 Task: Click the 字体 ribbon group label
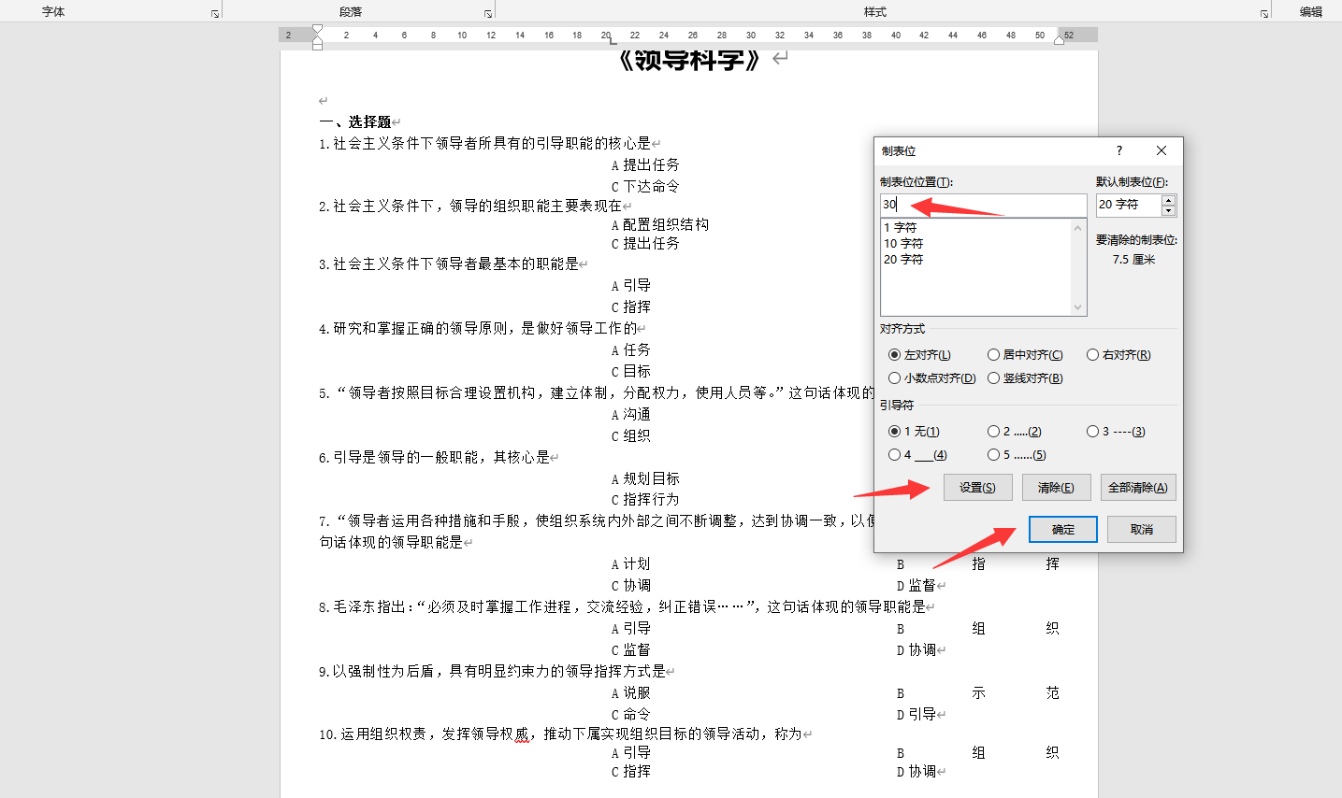(x=53, y=12)
